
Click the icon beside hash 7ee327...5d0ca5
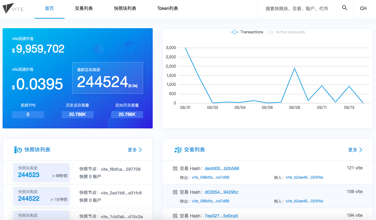click(x=175, y=216)
